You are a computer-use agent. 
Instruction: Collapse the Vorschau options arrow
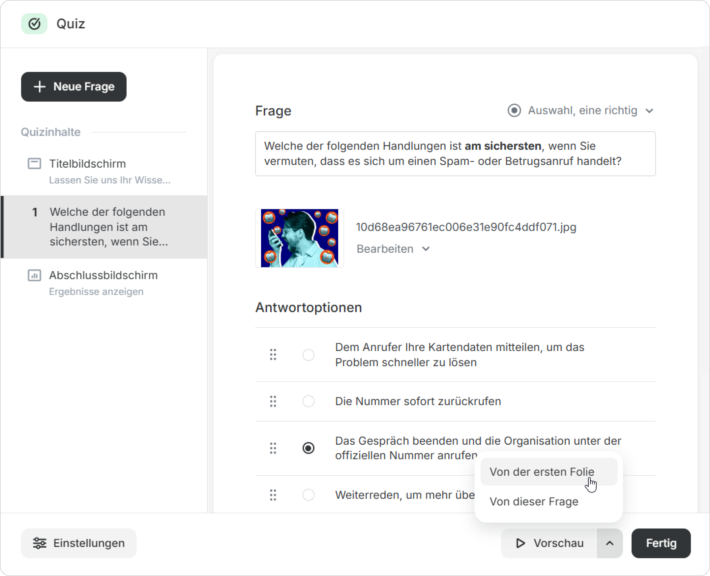tap(609, 543)
